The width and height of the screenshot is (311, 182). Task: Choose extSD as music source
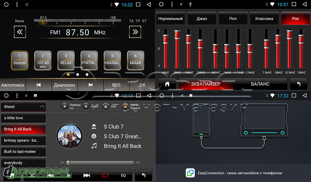tap(86, 106)
